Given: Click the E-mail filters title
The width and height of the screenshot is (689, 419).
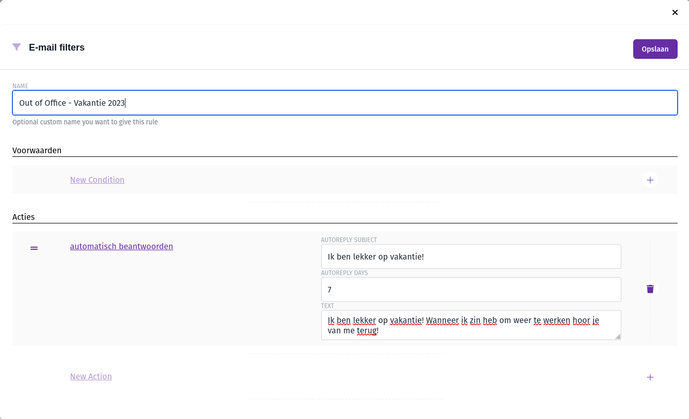Looking at the screenshot, I should (x=57, y=47).
